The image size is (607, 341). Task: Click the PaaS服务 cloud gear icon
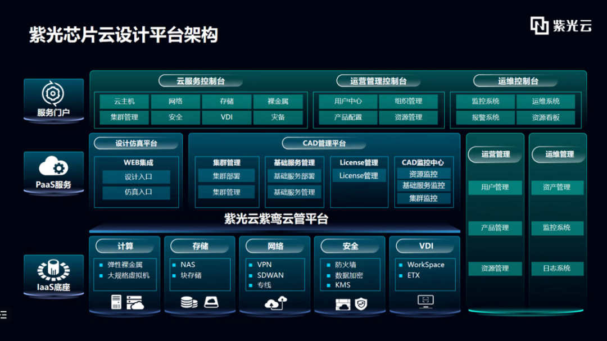(x=53, y=166)
